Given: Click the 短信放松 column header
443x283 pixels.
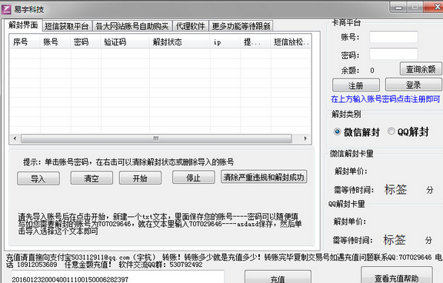Looking at the screenshot, I should coord(291,42).
